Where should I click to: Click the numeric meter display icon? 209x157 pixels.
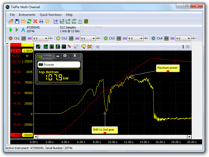[x=86, y=21]
